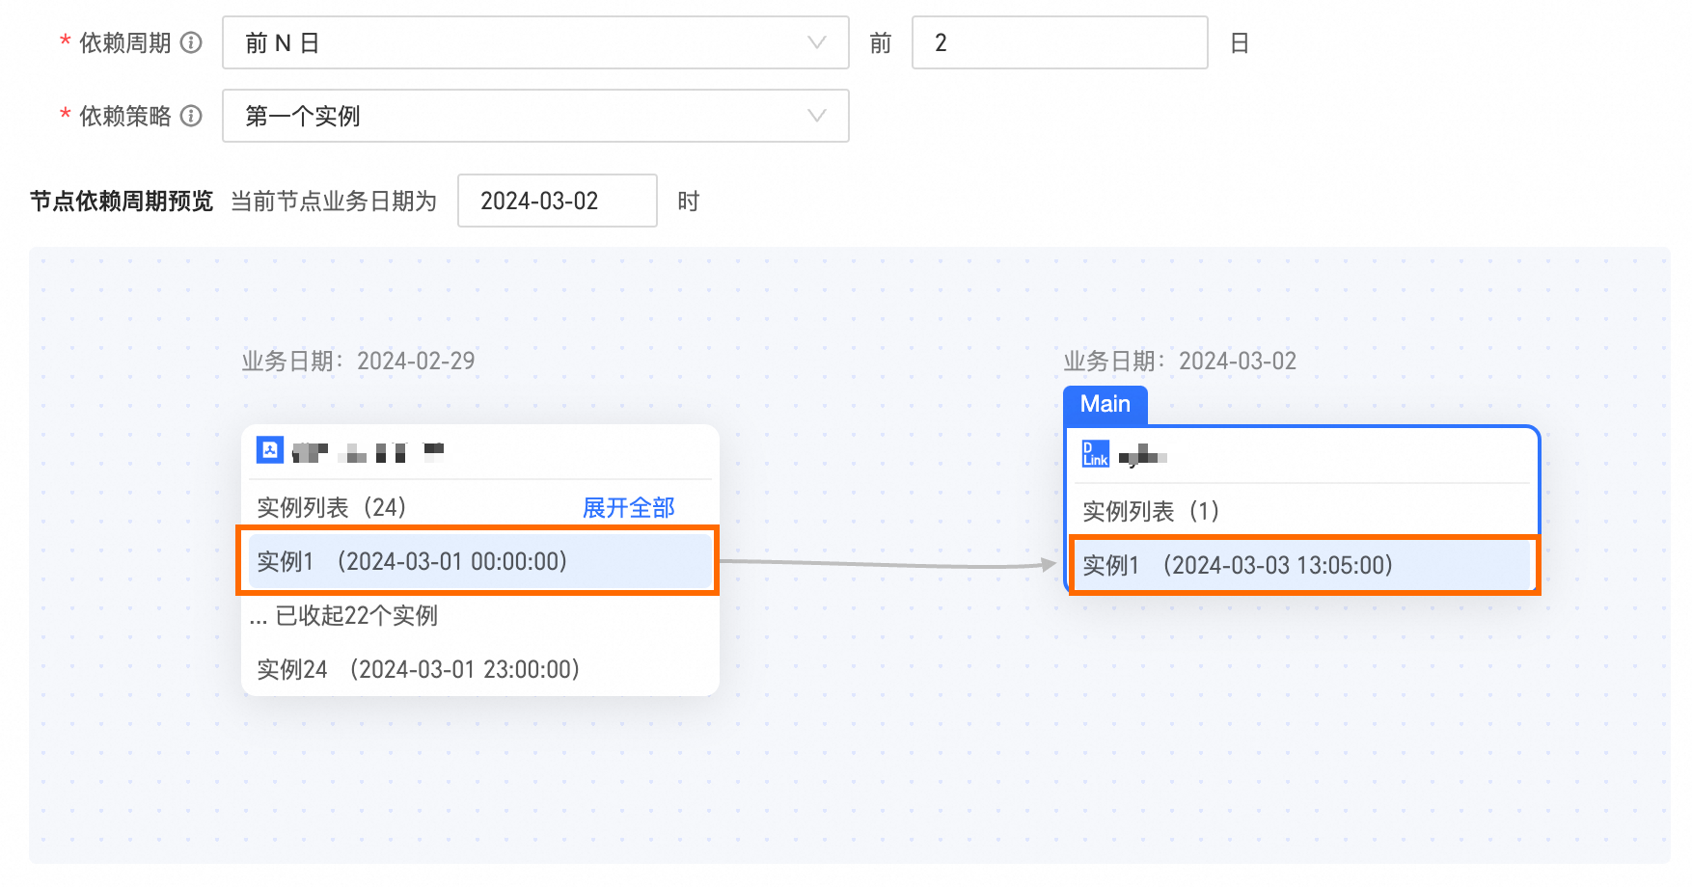Click the 实例列表 (1) header
The image size is (1692, 887).
[x=1151, y=511]
